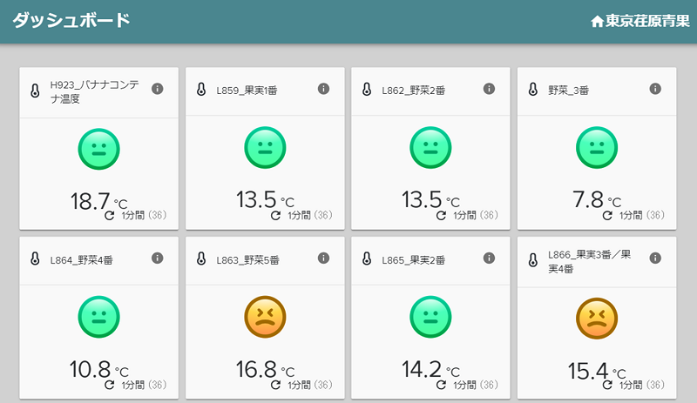
Task: Click refresh icon on 野菜_3番 card
Action: 607,215
